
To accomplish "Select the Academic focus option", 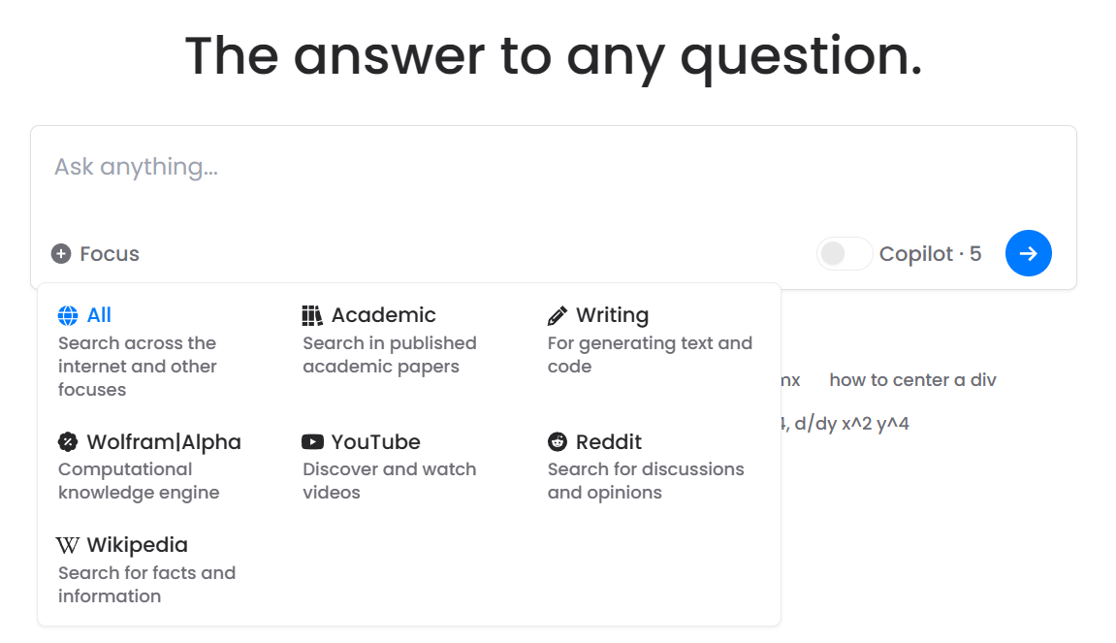I will (383, 315).
